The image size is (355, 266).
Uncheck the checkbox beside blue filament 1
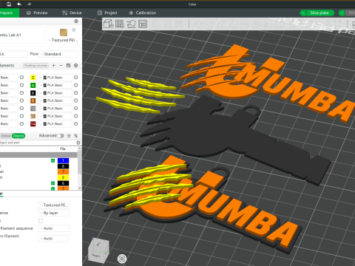pos(53,160)
